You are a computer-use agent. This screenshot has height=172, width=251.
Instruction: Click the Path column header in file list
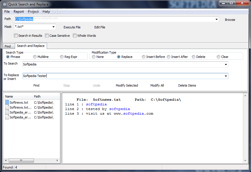click(46, 96)
